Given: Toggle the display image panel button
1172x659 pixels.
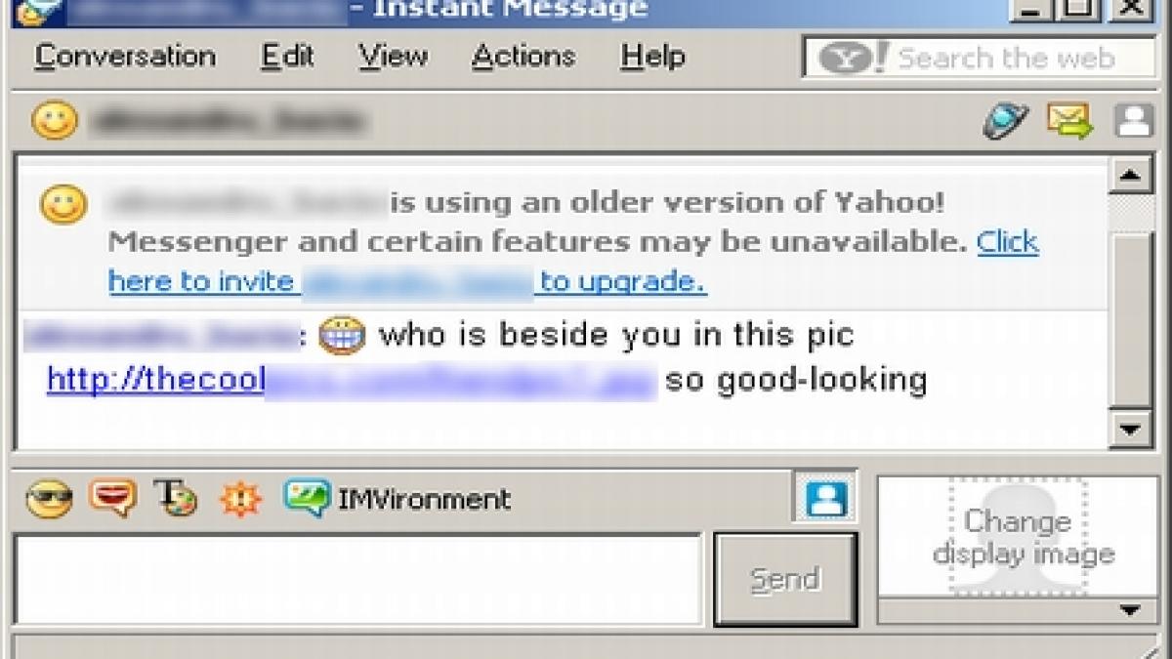Looking at the screenshot, I should click(x=825, y=497).
